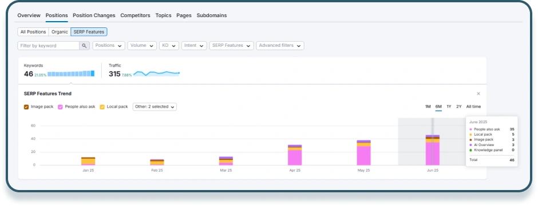538x206 pixels.
Task: Click the Mar 25 stacked bar
Action: point(226,161)
